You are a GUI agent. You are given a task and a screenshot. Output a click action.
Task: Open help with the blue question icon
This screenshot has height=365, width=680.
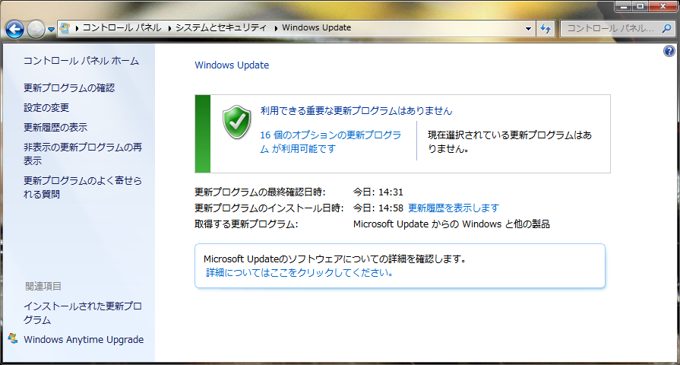click(x=669, y=51)
